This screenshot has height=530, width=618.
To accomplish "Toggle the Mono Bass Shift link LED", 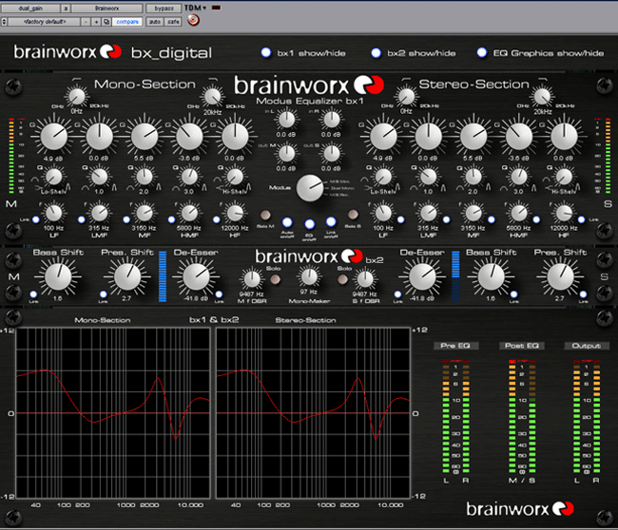I will (33, 294).
